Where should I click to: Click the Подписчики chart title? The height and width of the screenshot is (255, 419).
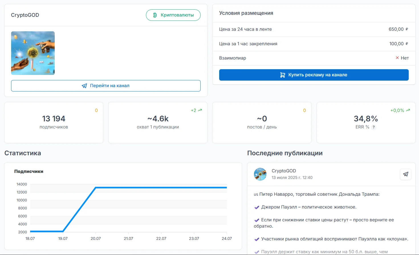pos(29,171)
